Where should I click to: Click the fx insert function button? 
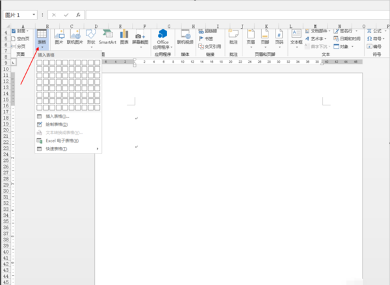click(x=78, y=15)
